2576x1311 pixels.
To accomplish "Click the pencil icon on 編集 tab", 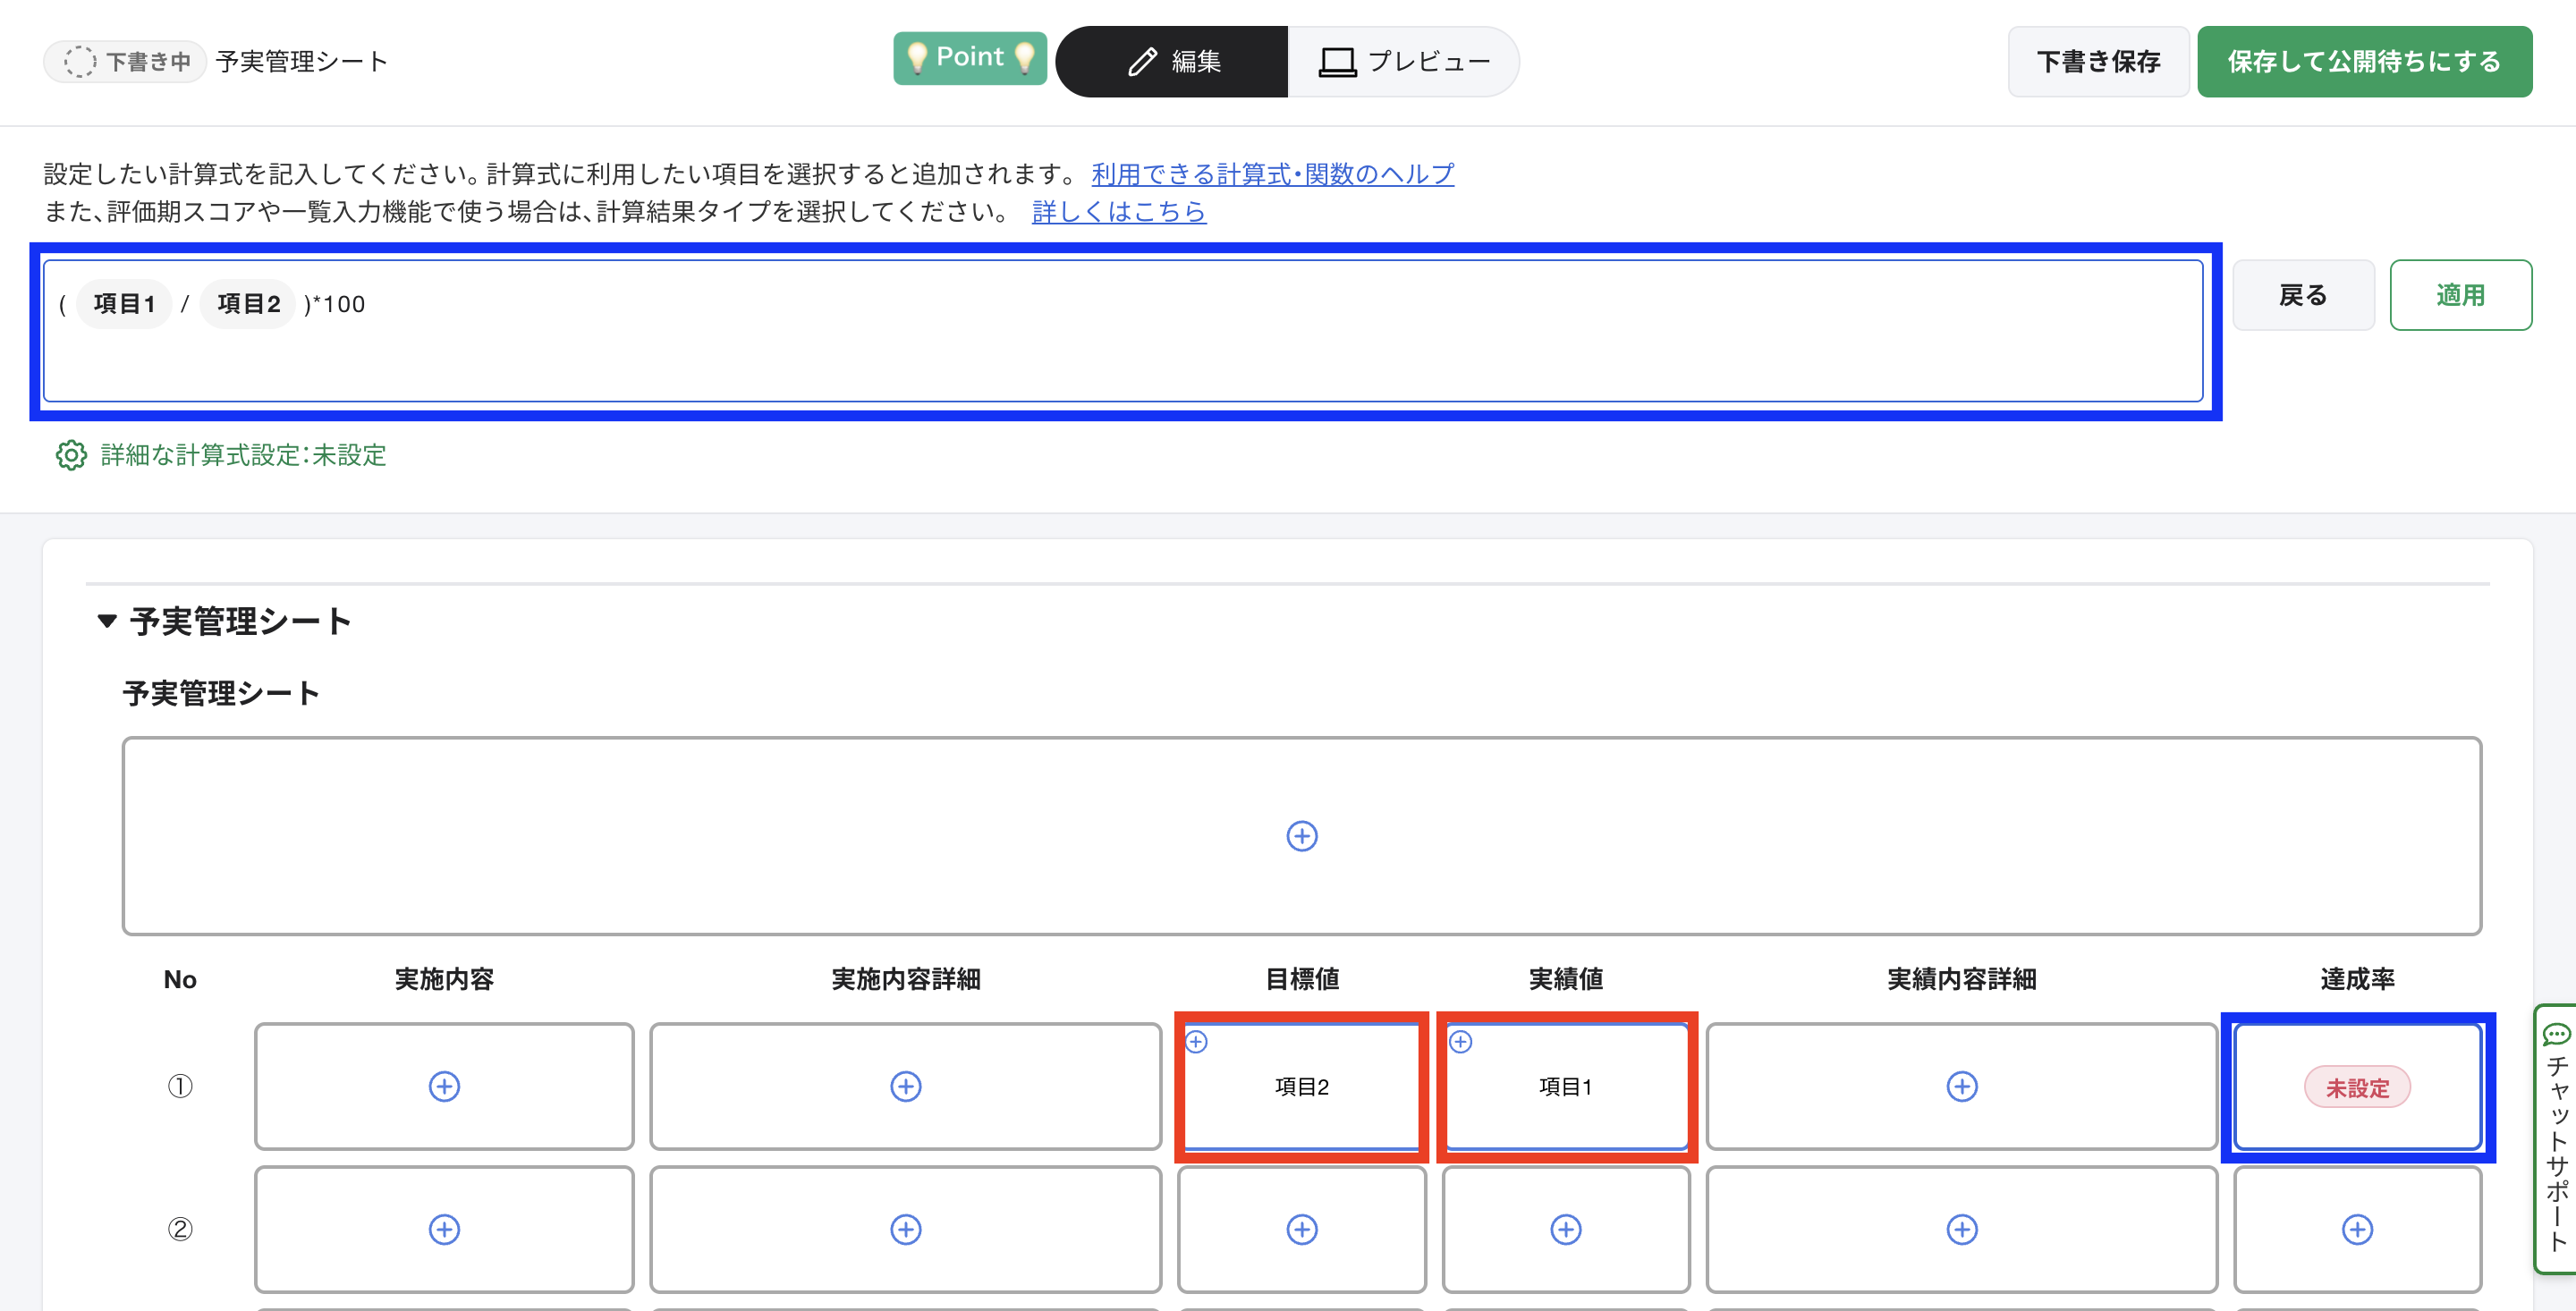I will (1141, 62).
